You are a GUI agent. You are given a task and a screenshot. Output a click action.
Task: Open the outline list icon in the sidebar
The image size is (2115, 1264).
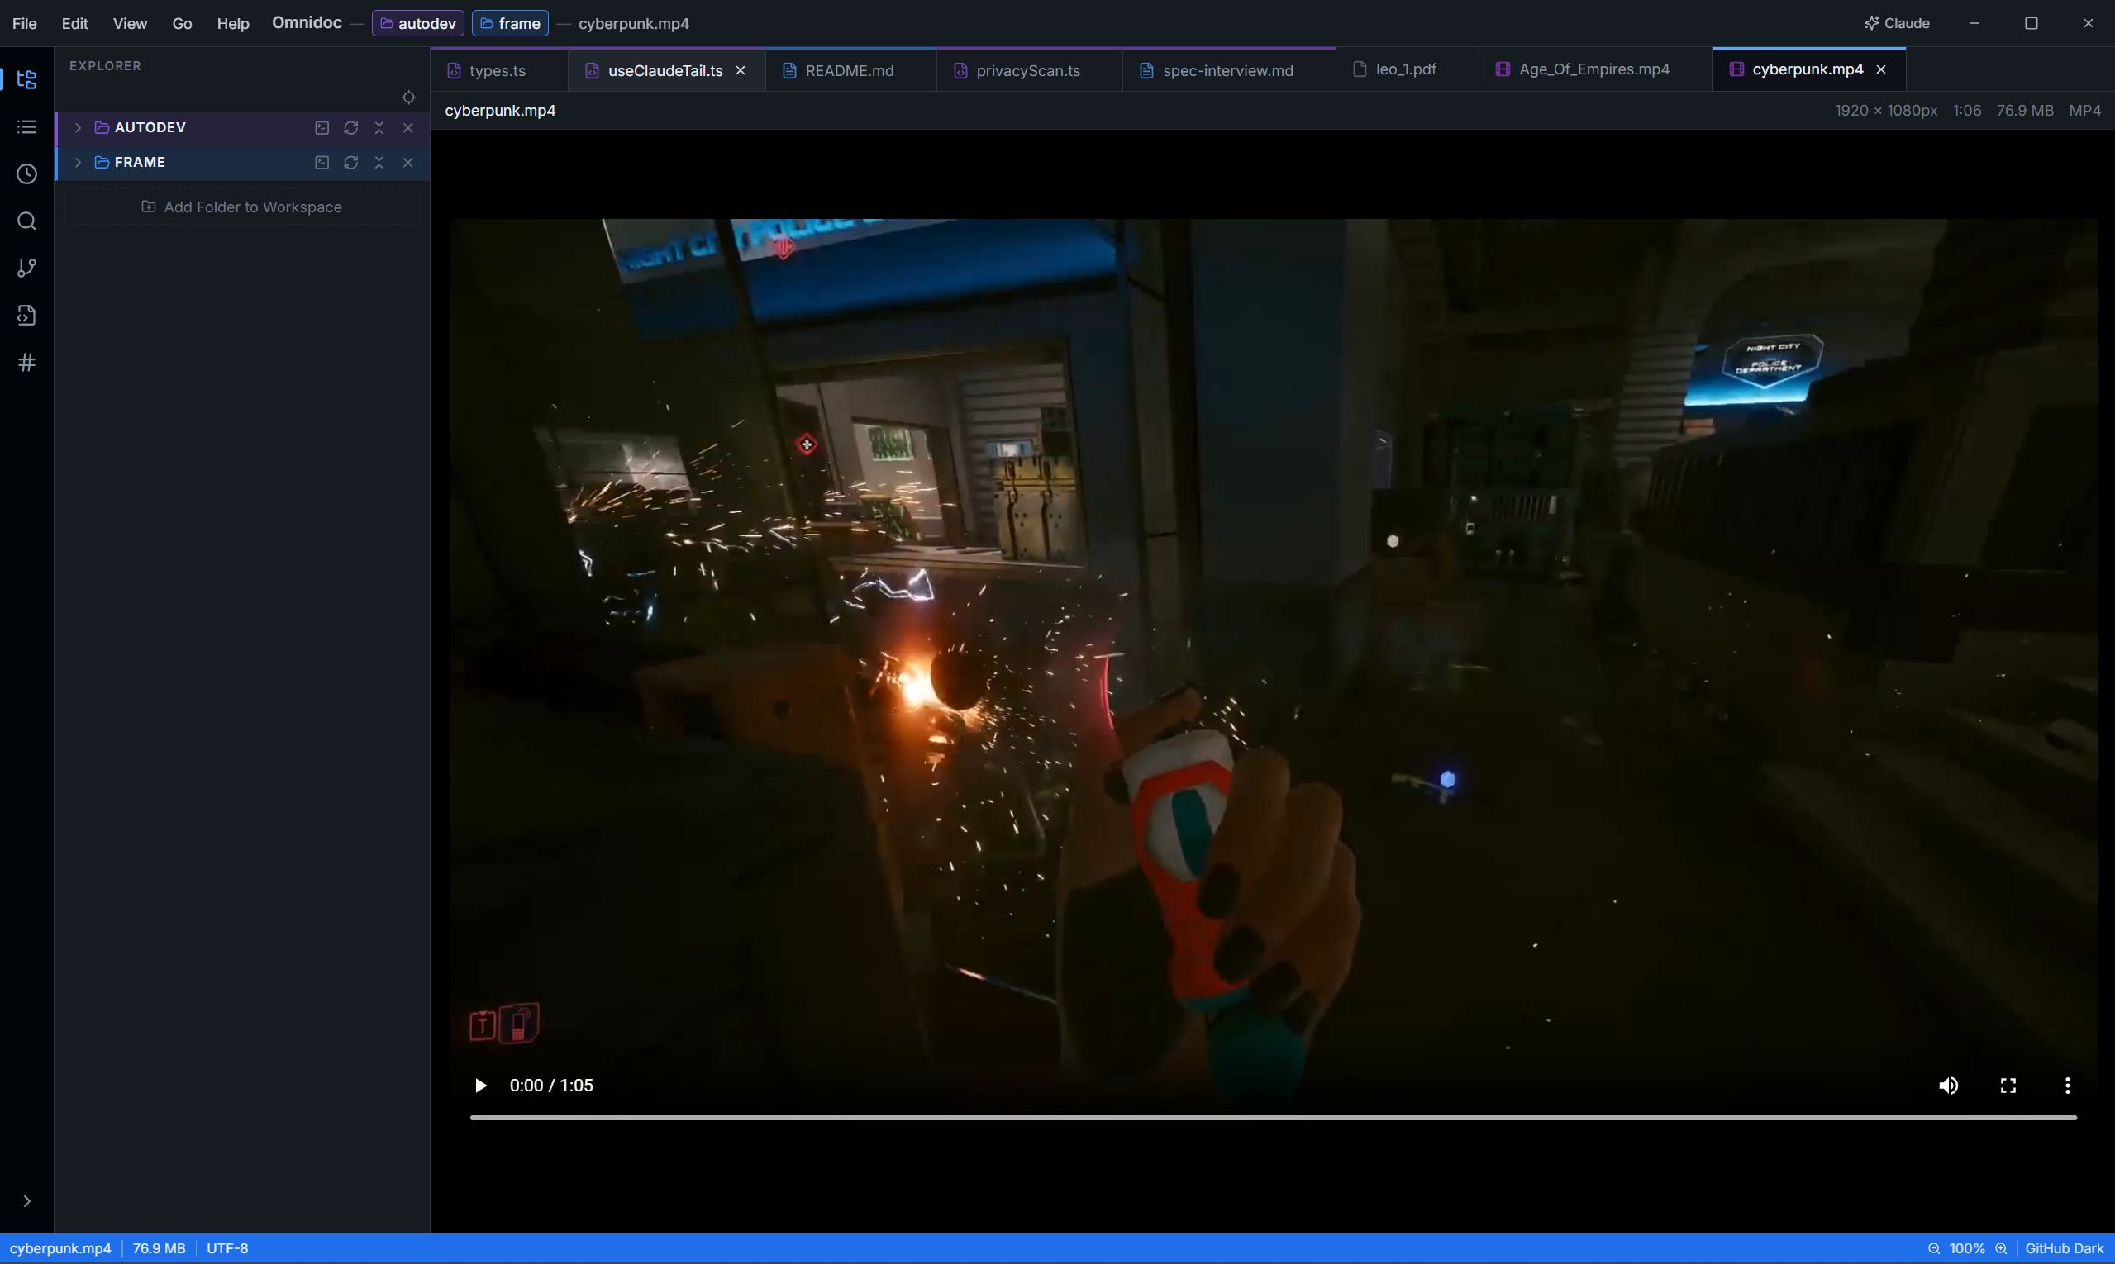coord(26,127)
